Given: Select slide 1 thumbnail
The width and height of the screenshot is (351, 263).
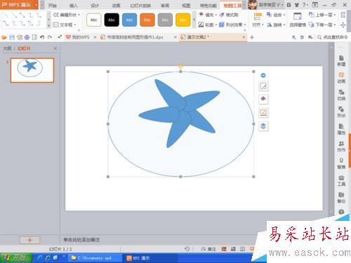Looking at the screenshot, I should click(32, 70).
